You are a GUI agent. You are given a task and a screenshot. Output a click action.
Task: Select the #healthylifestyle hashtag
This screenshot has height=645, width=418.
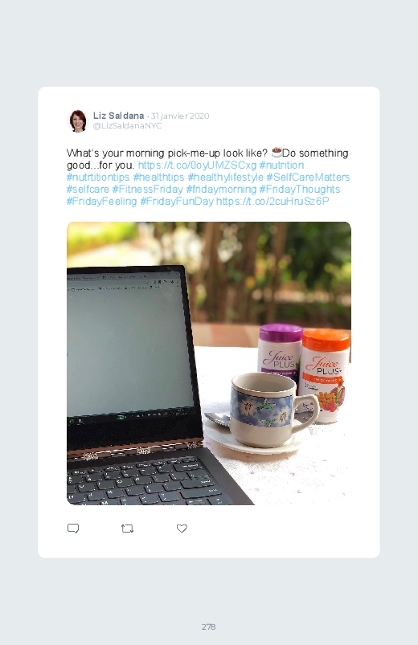pyautogui.click(x=225, y=178)
